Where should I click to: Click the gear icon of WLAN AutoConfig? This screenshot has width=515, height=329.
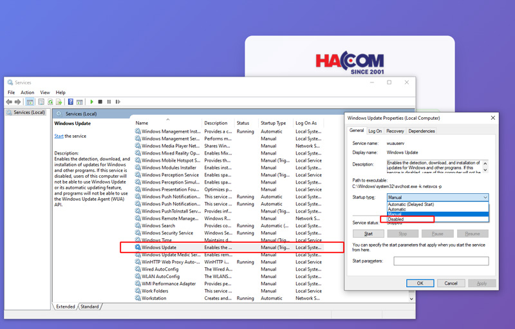[138, 276]
